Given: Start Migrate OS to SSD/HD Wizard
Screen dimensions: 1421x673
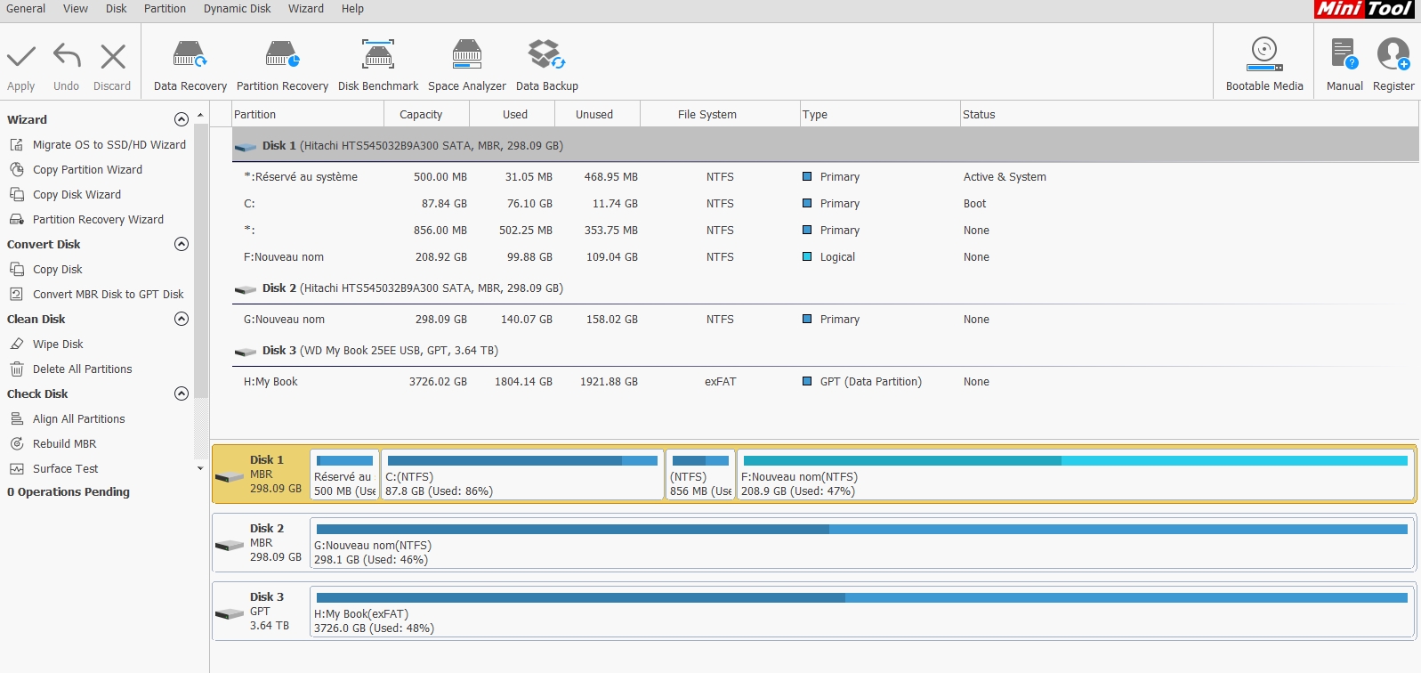Looking at the screenshot, I should tap(109, 144).
